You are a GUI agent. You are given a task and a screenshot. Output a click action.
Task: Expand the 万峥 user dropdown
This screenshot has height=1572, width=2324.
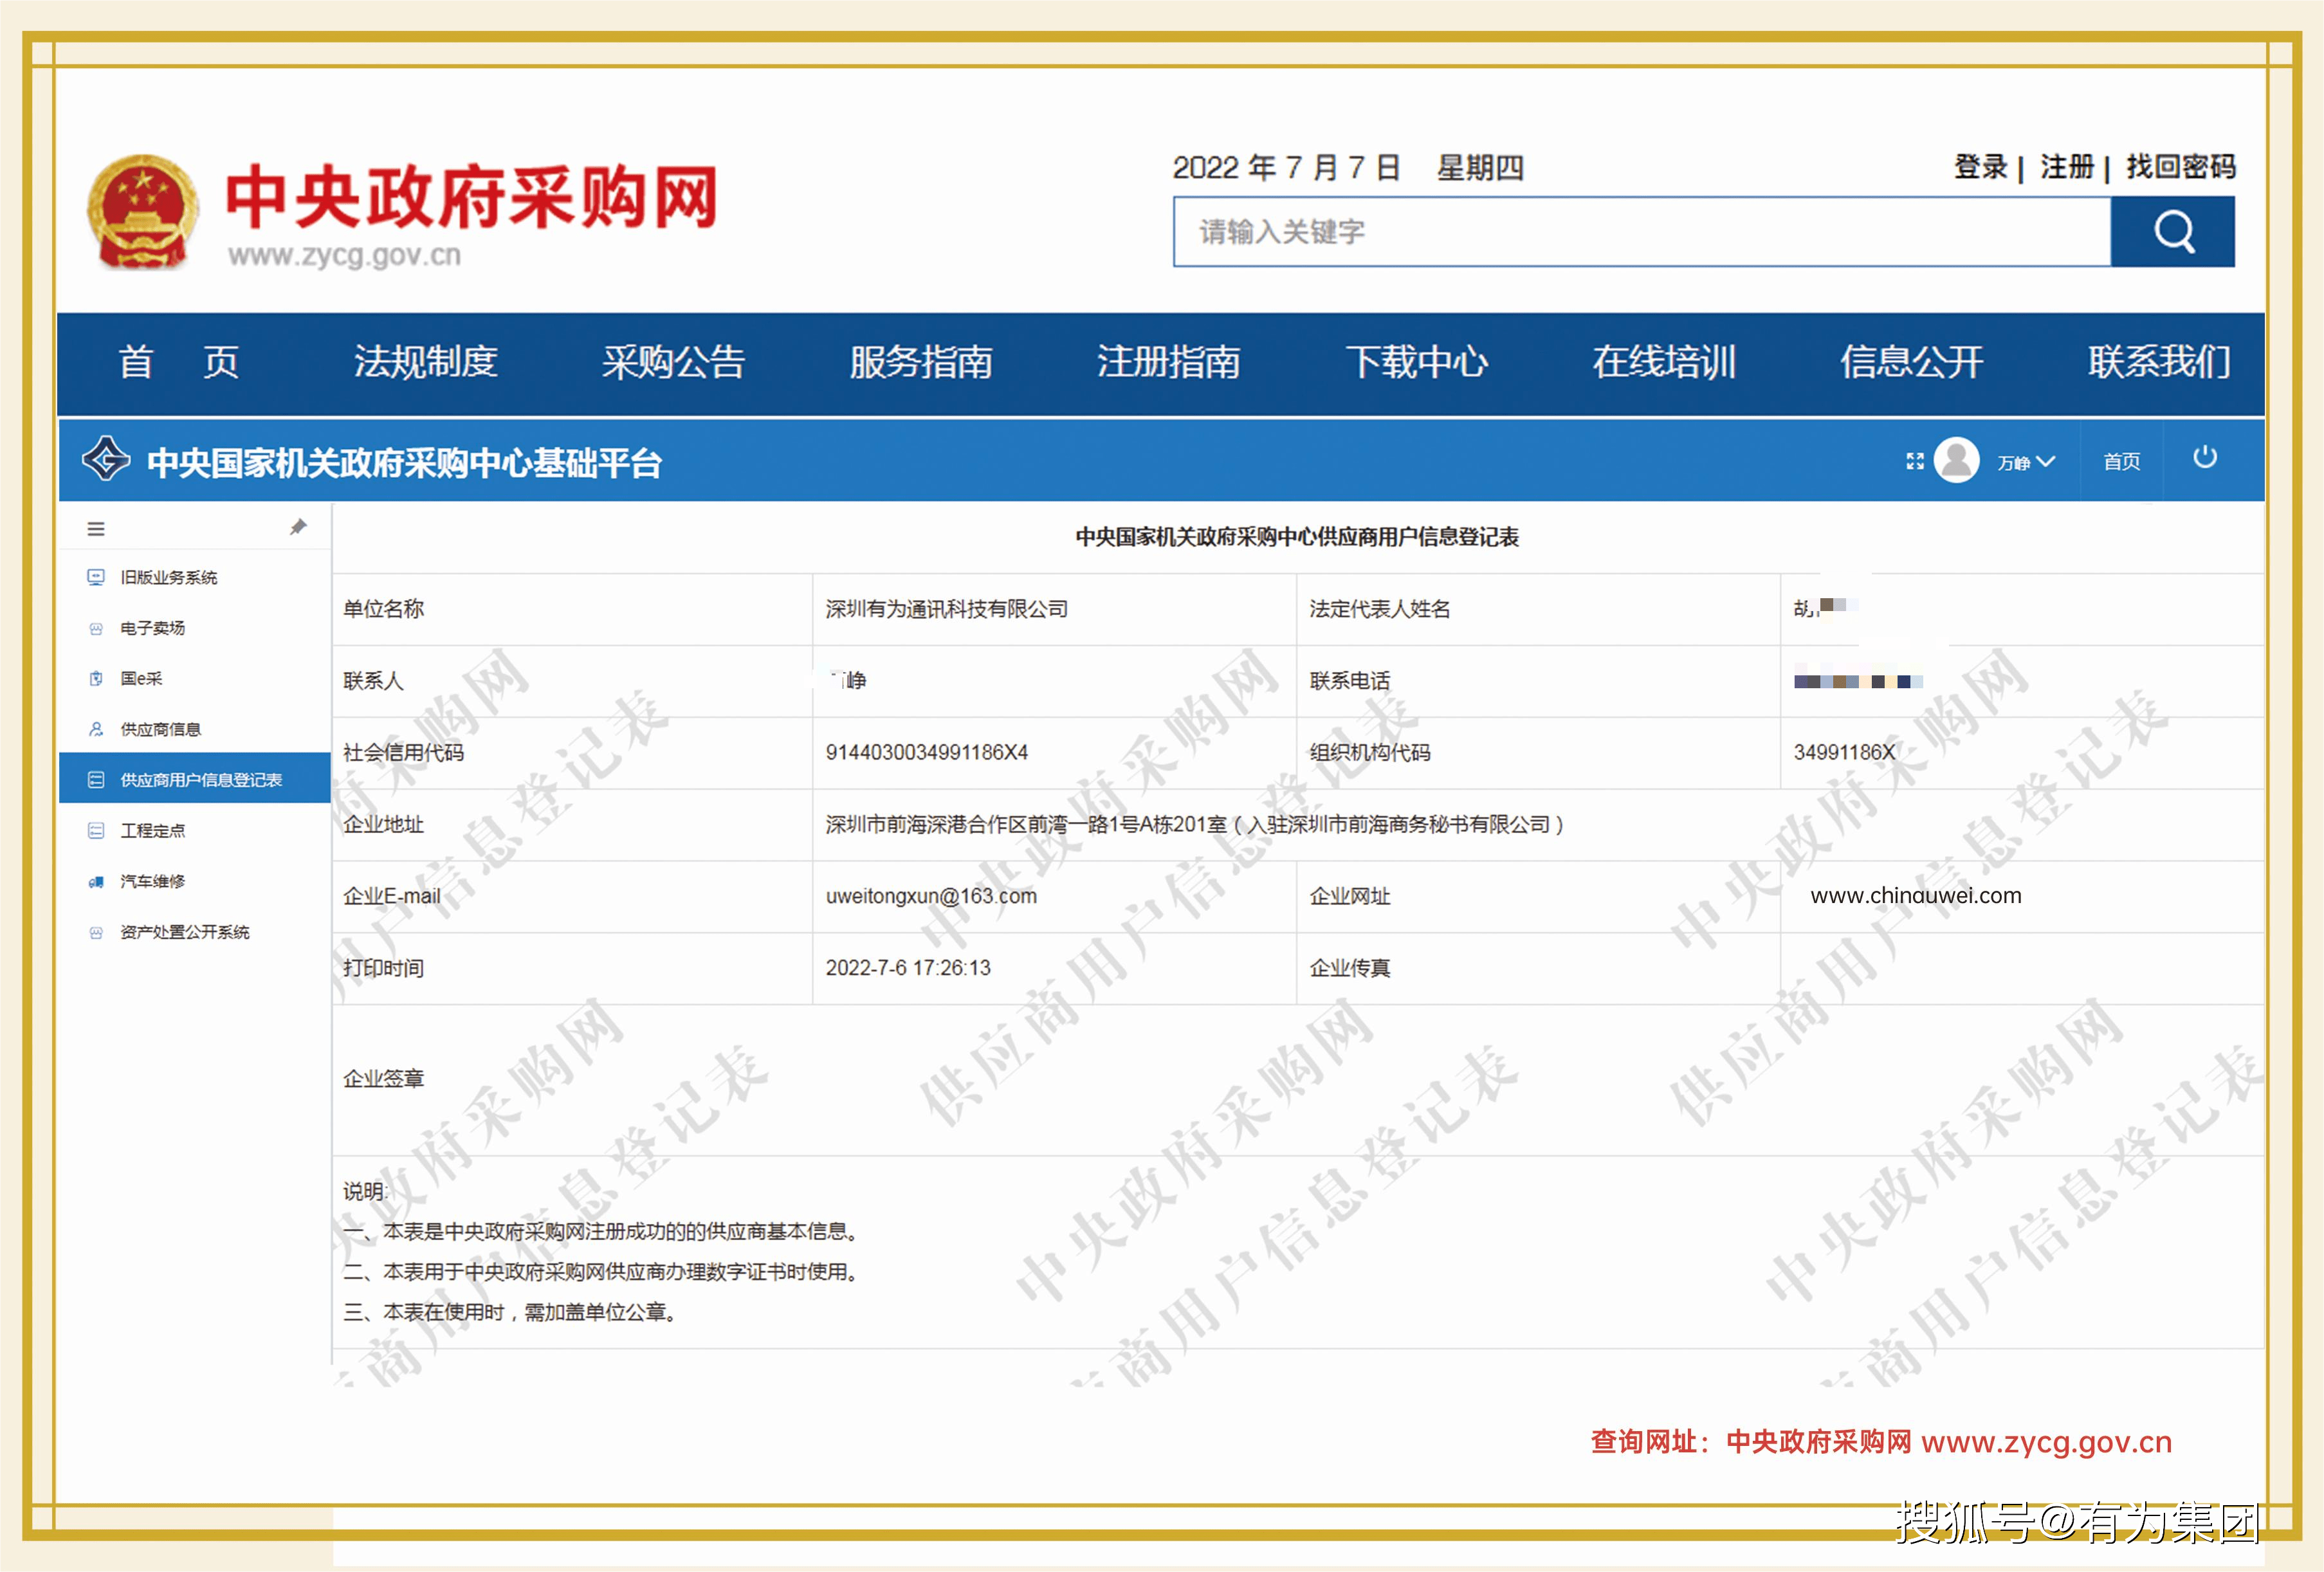(x=2027, y=462)
